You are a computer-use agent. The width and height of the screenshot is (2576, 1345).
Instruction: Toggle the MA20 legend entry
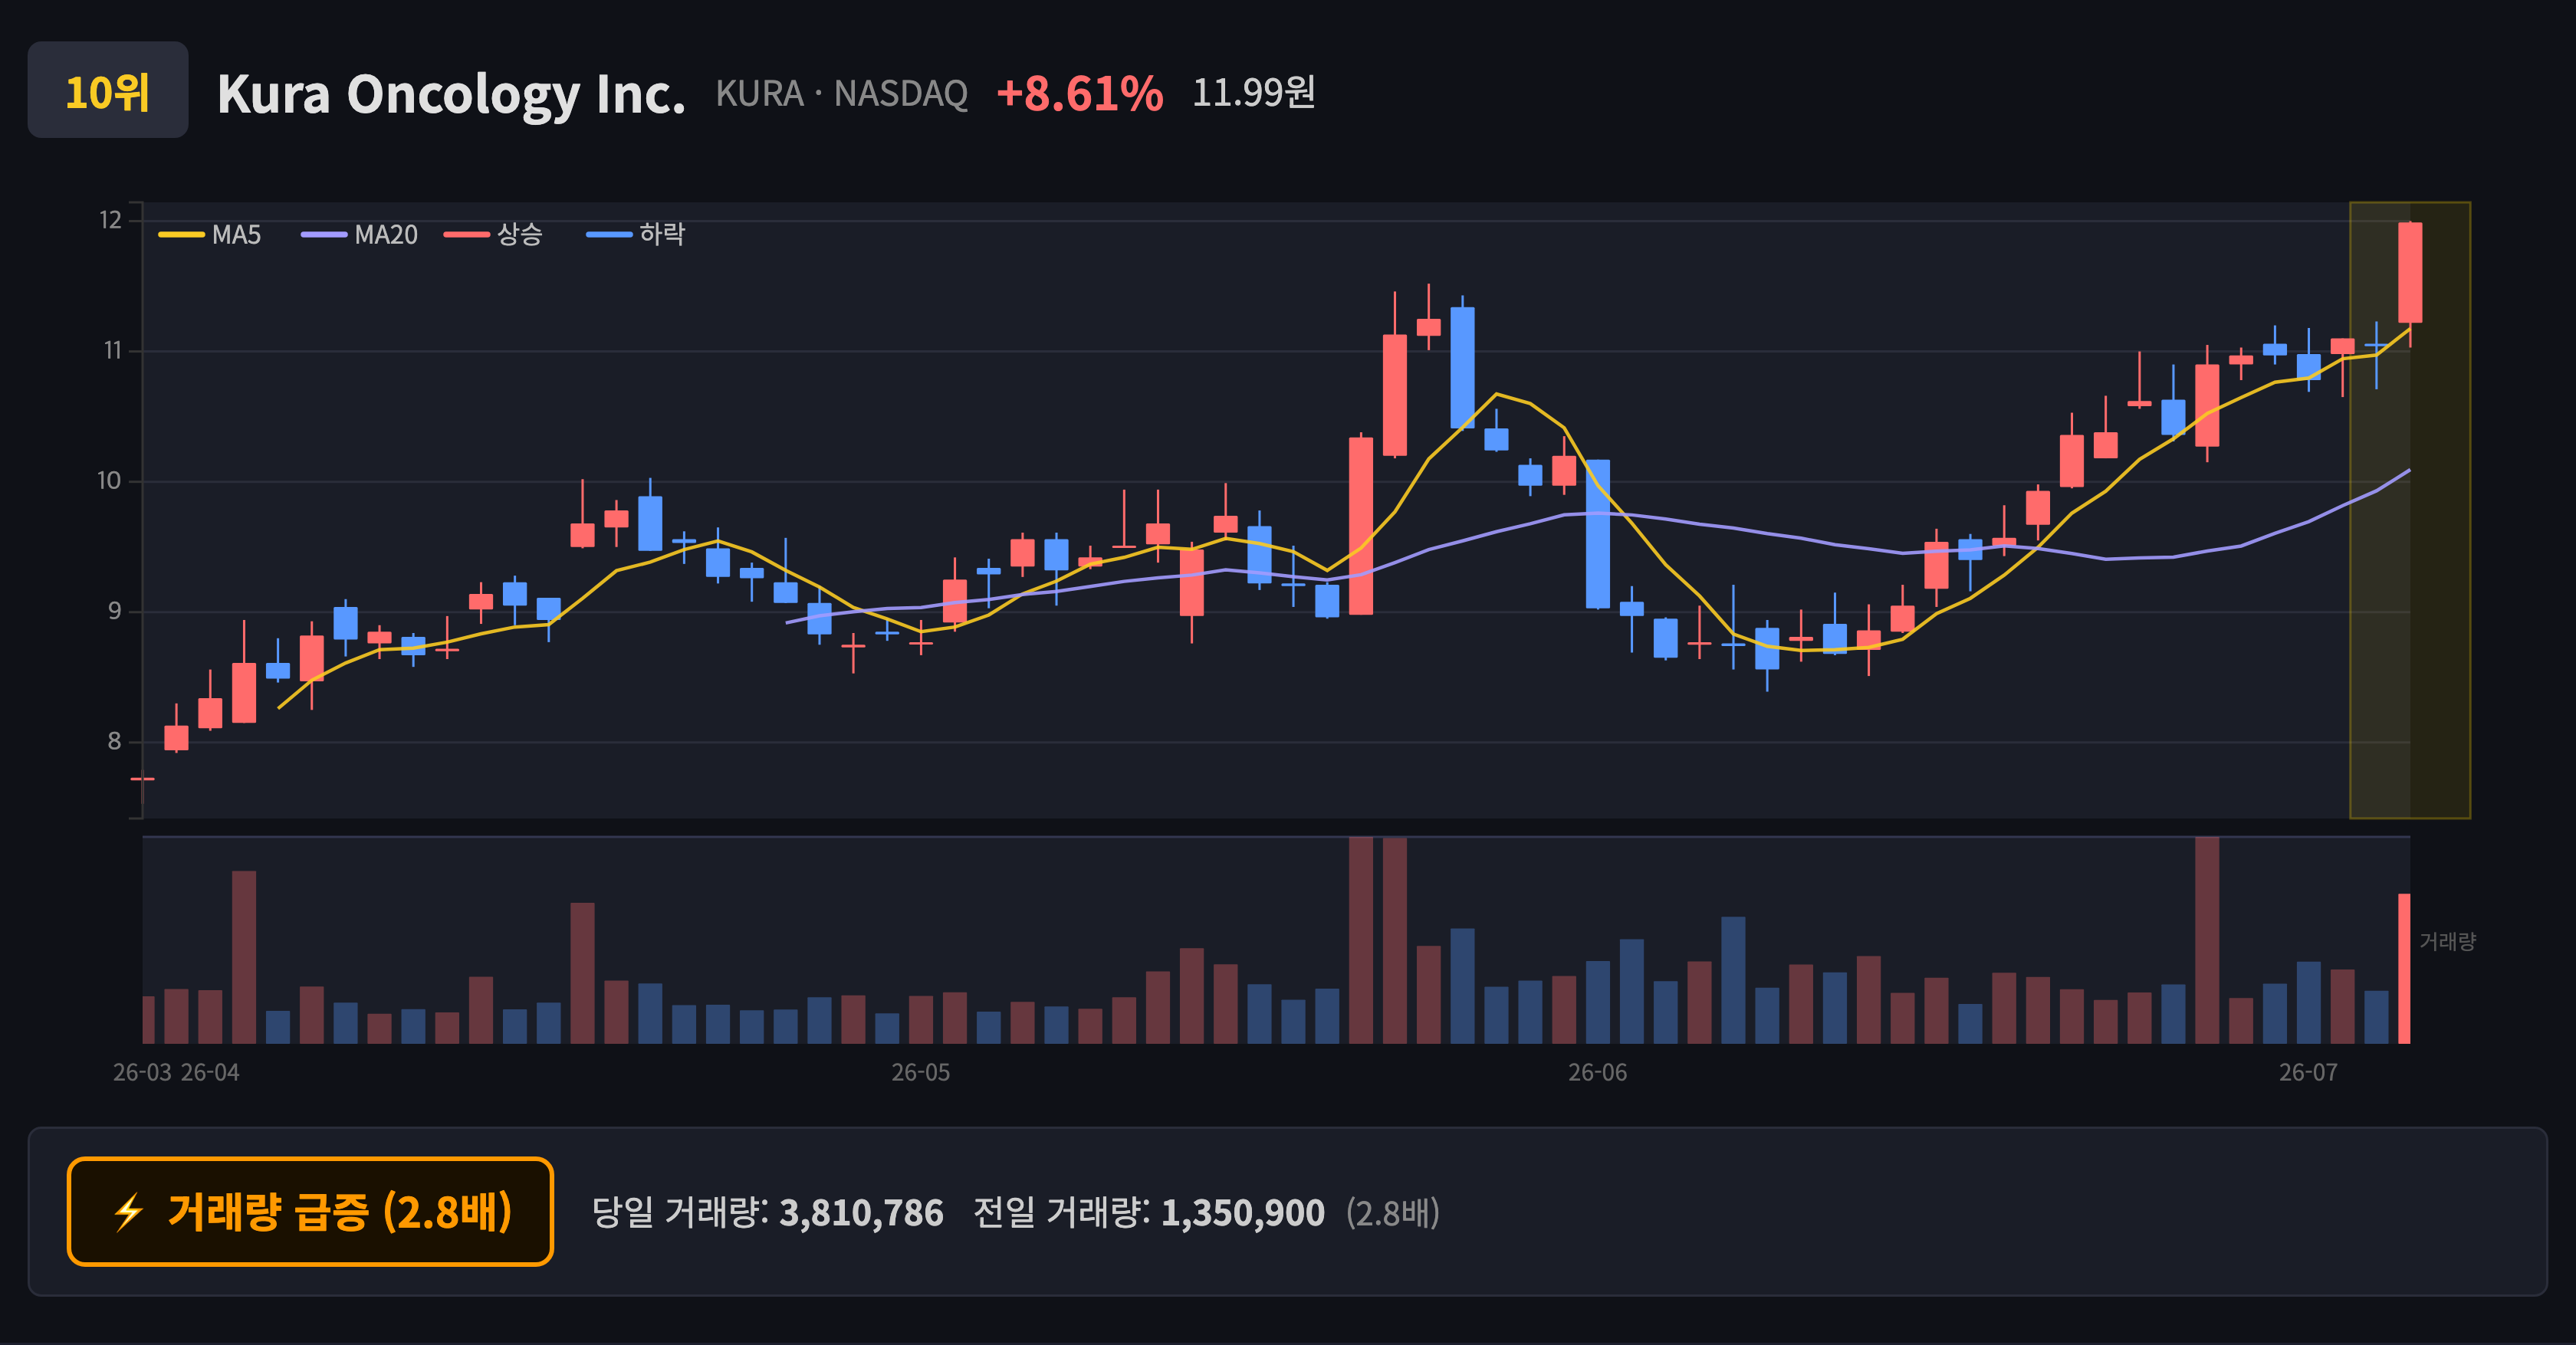360,235
